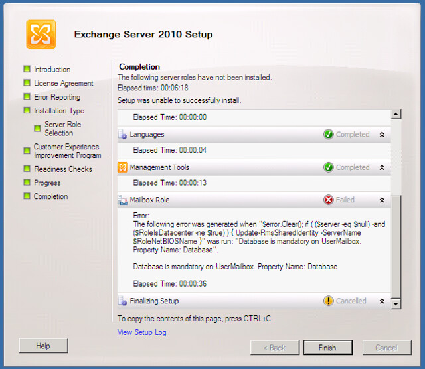Viewport: 425px width, 369px height.
Task: Click green square beside Customer Experience Improvement Program
Action: (27, 151)
